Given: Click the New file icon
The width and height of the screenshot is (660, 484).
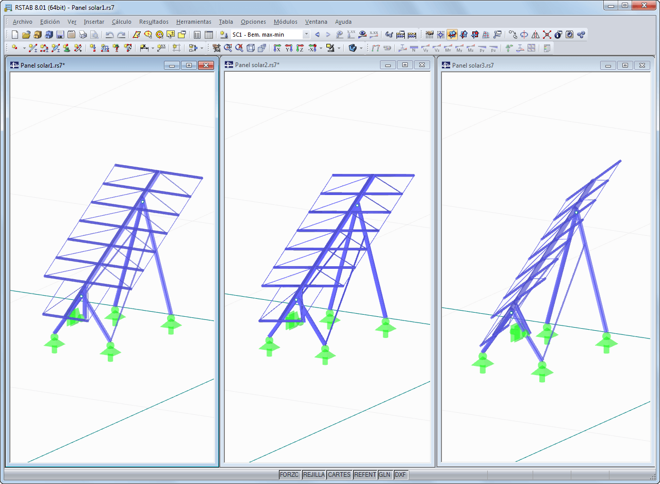Looking at the screenshot, I should tap(15, 35).
